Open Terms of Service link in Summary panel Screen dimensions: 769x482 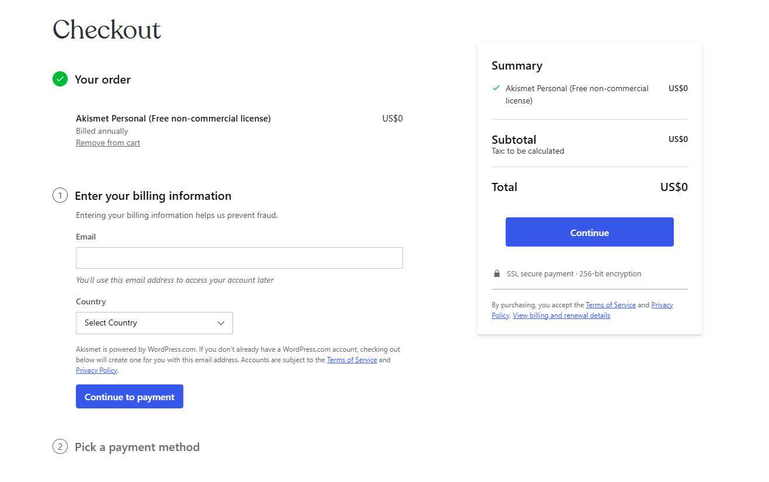611,305
